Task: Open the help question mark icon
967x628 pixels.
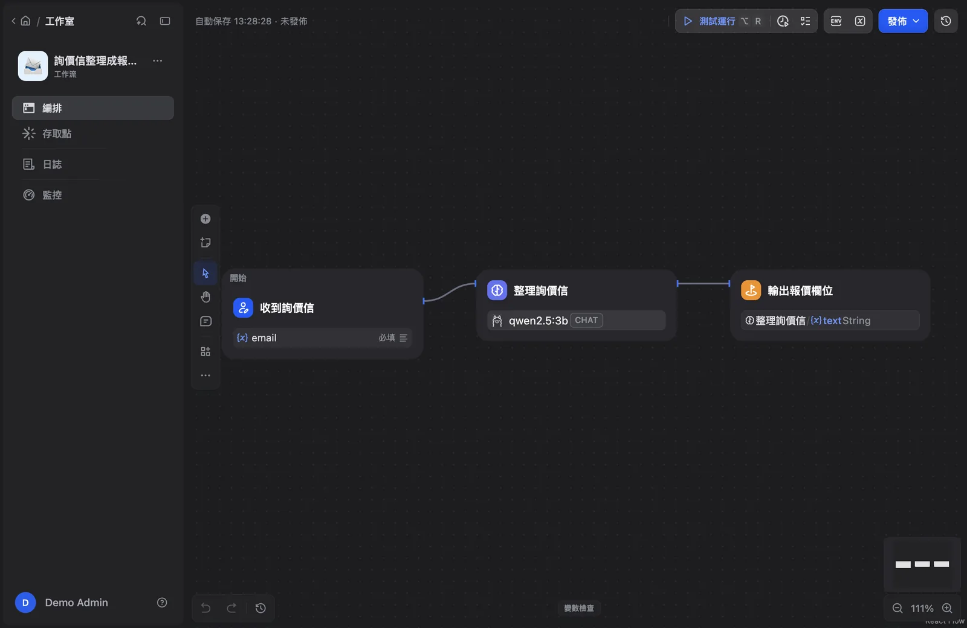Action: pyautogui.click(x=162, y=603)
